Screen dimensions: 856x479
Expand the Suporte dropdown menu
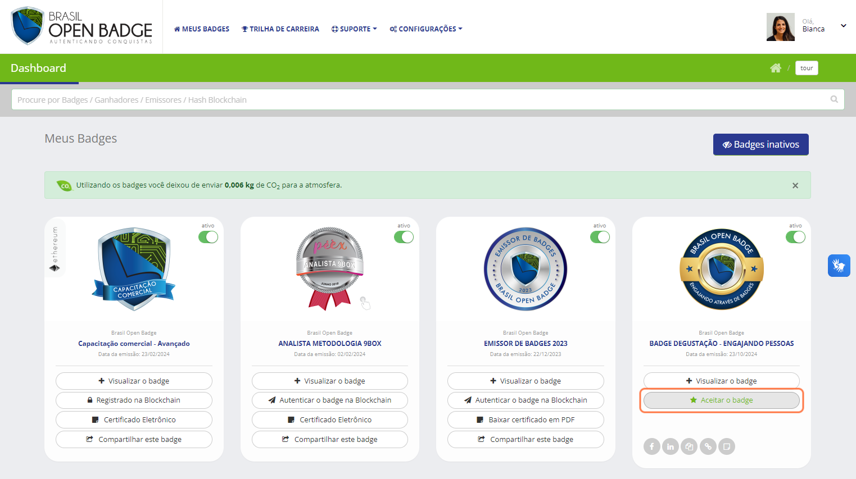(354, 29)
